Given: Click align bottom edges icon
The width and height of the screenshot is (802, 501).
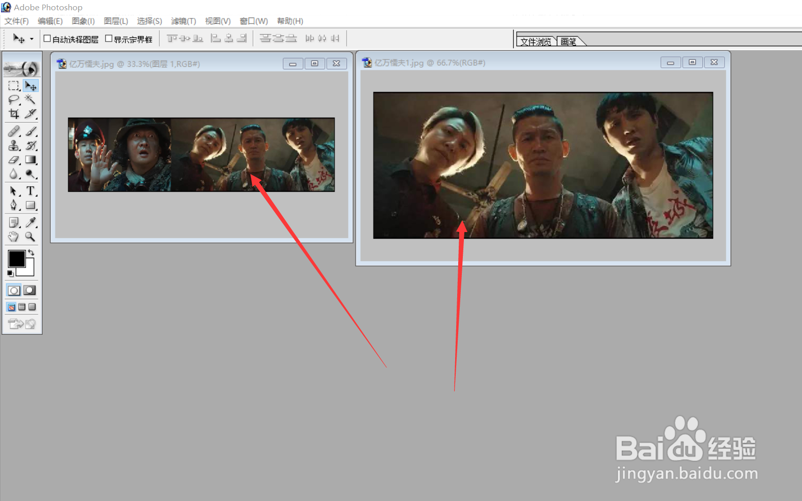Looking at the screenshot, I should 198,38.
